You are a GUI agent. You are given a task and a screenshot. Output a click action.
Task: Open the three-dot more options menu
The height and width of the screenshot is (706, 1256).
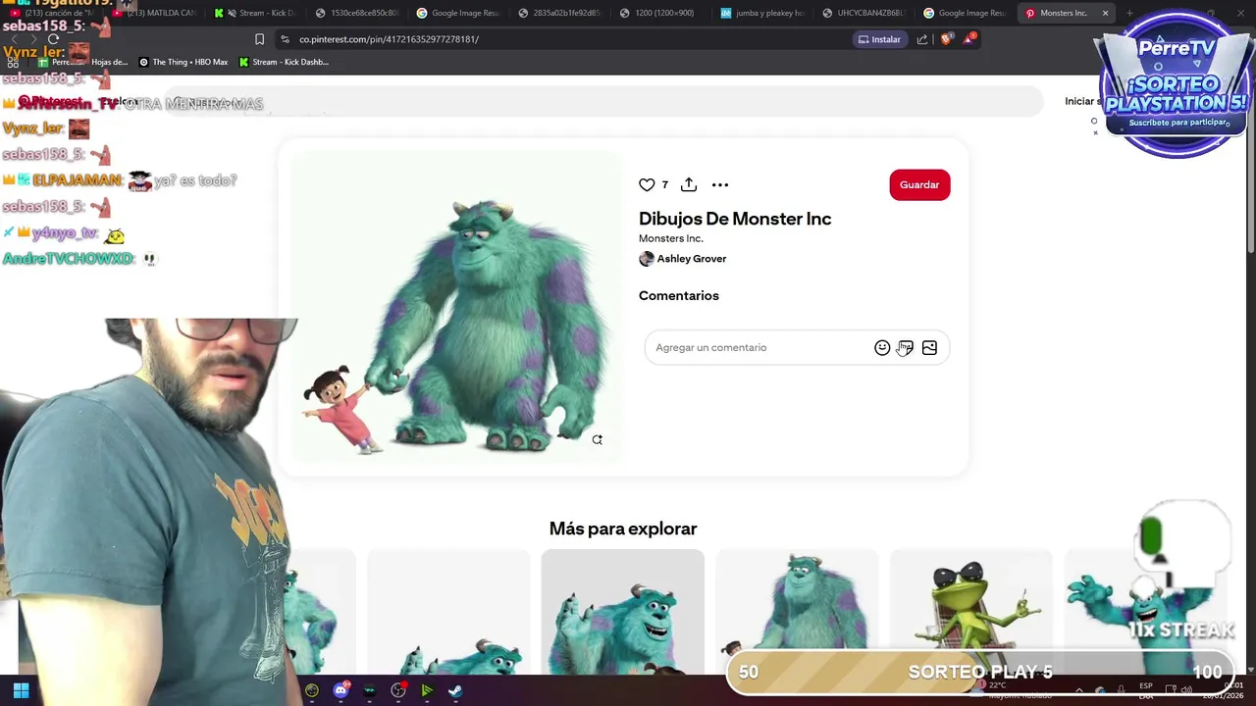pyautogui.click(x=720, y=184)
